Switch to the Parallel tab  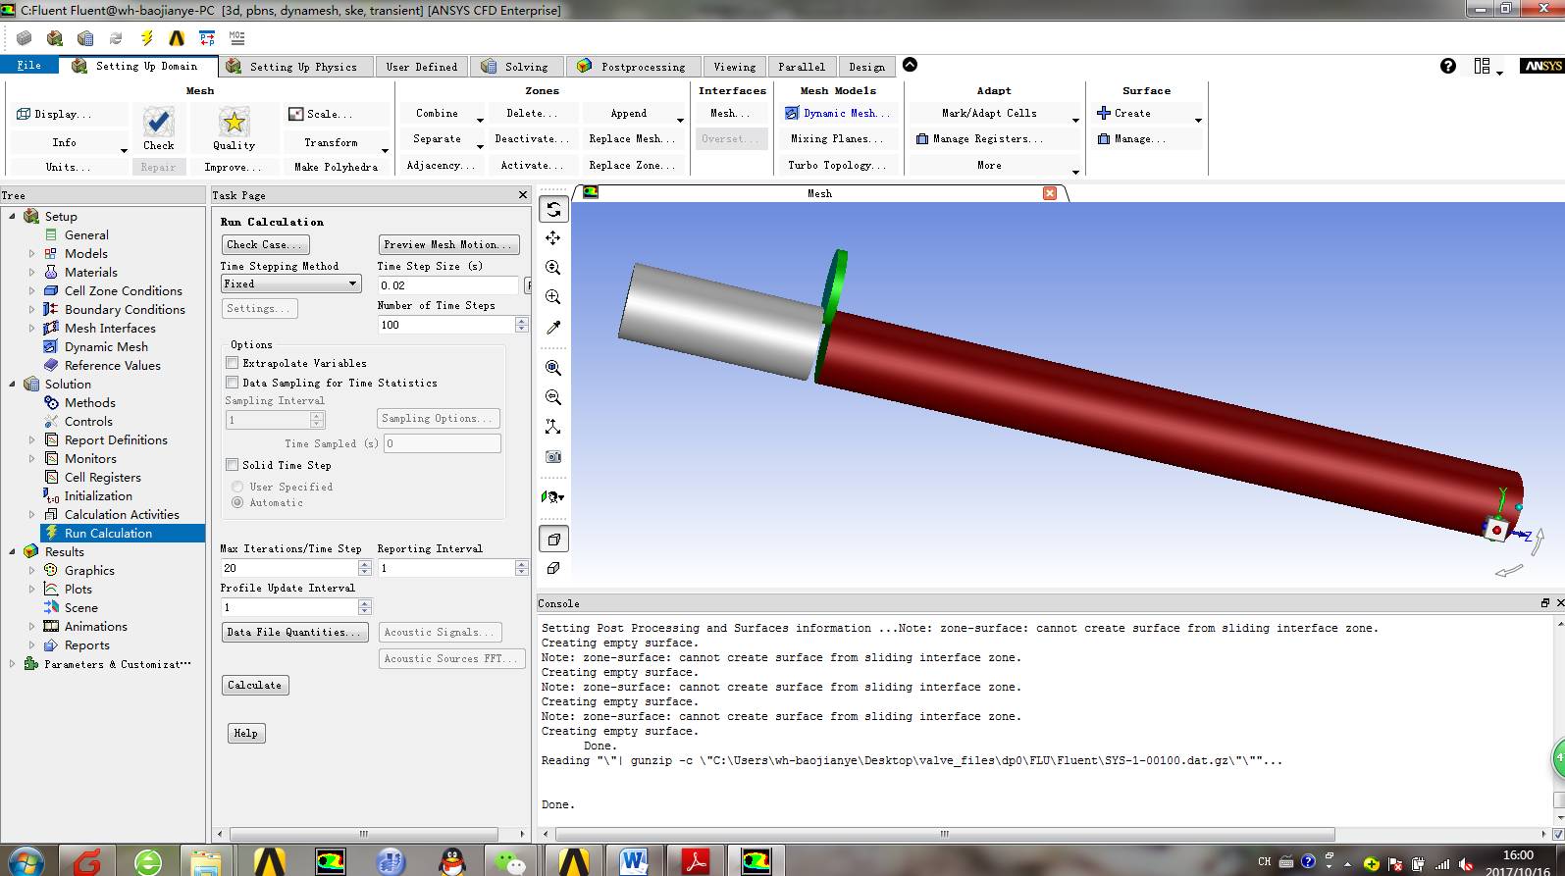(x=802, y=67)
